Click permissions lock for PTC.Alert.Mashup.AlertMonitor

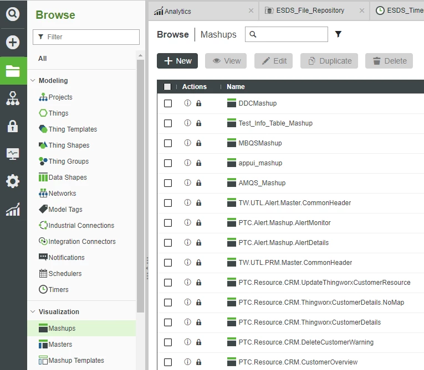coord(199,223)
